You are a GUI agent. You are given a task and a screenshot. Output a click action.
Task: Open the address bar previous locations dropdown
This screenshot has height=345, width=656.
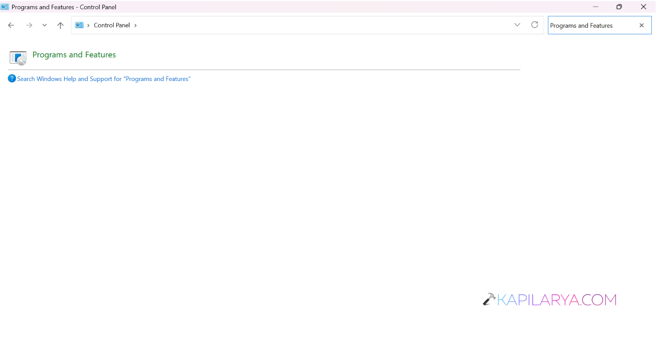(x=517, y=25)
